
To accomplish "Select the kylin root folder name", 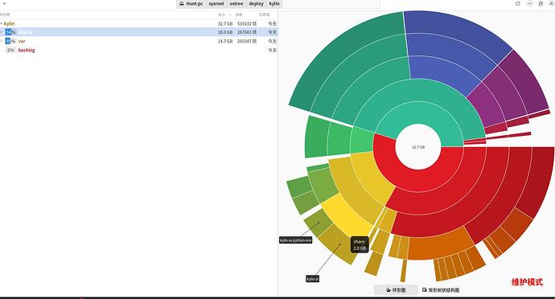I will [x=9, y=23].
